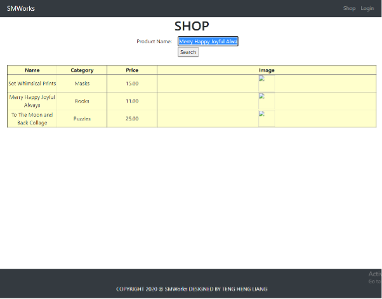Click the price 15.00 cell

(132, 84)
